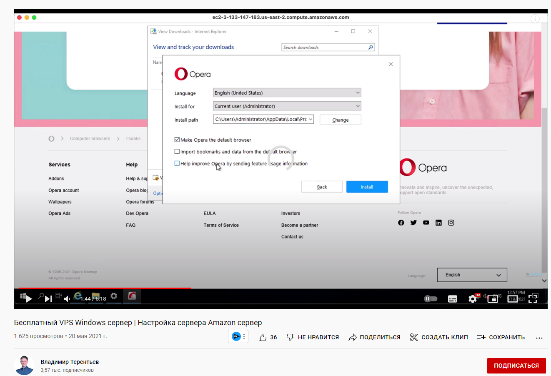
Task: Open the Dev.Opera link
Action: 137,213
